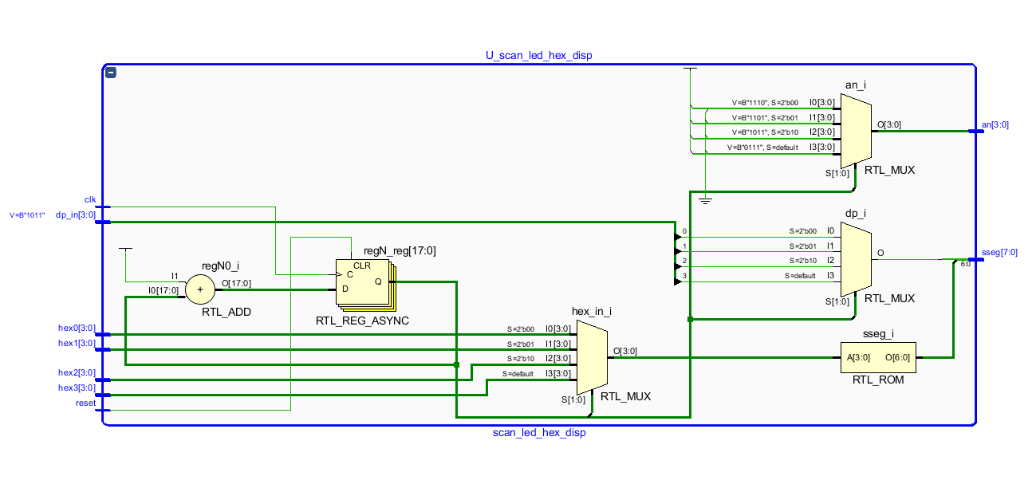Click the S[1:0] select pin of dp_i
1032x480 pixels.
pyautogui.click(x=837, y=304)
